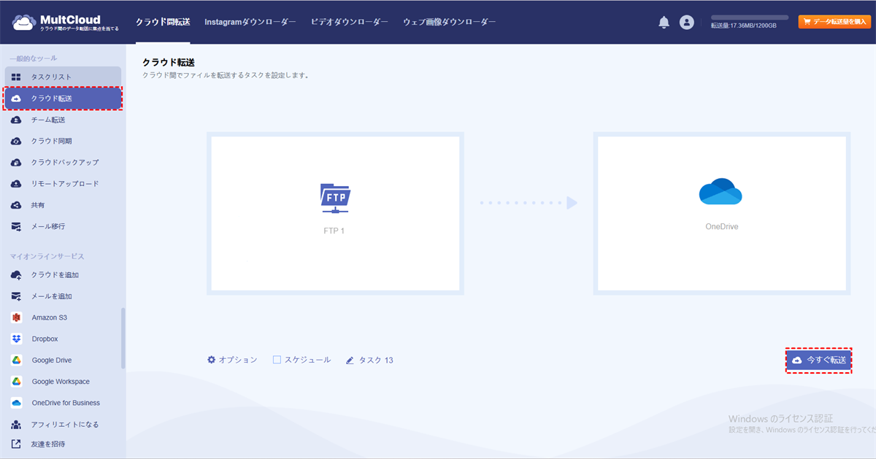Click アフィリエイトになる link
Screen dimensions: 876x459
pos(64,424)
